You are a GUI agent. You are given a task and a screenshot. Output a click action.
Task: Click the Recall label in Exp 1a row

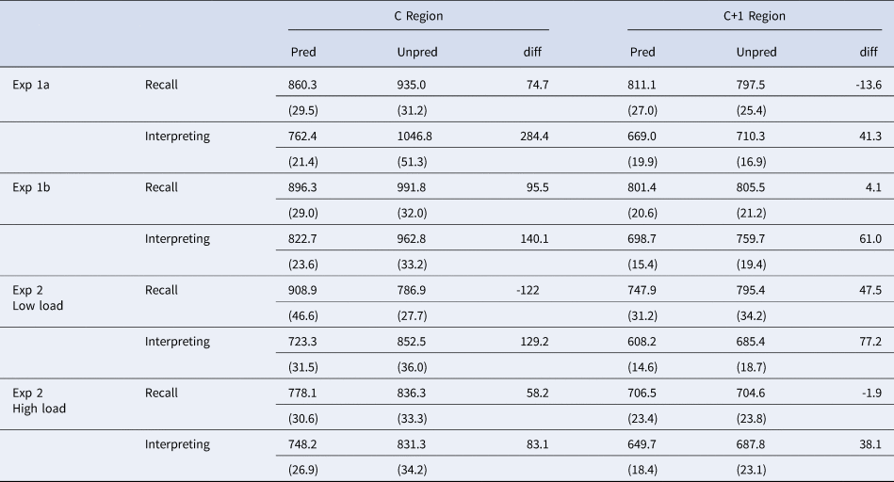(x=161, y=85)
